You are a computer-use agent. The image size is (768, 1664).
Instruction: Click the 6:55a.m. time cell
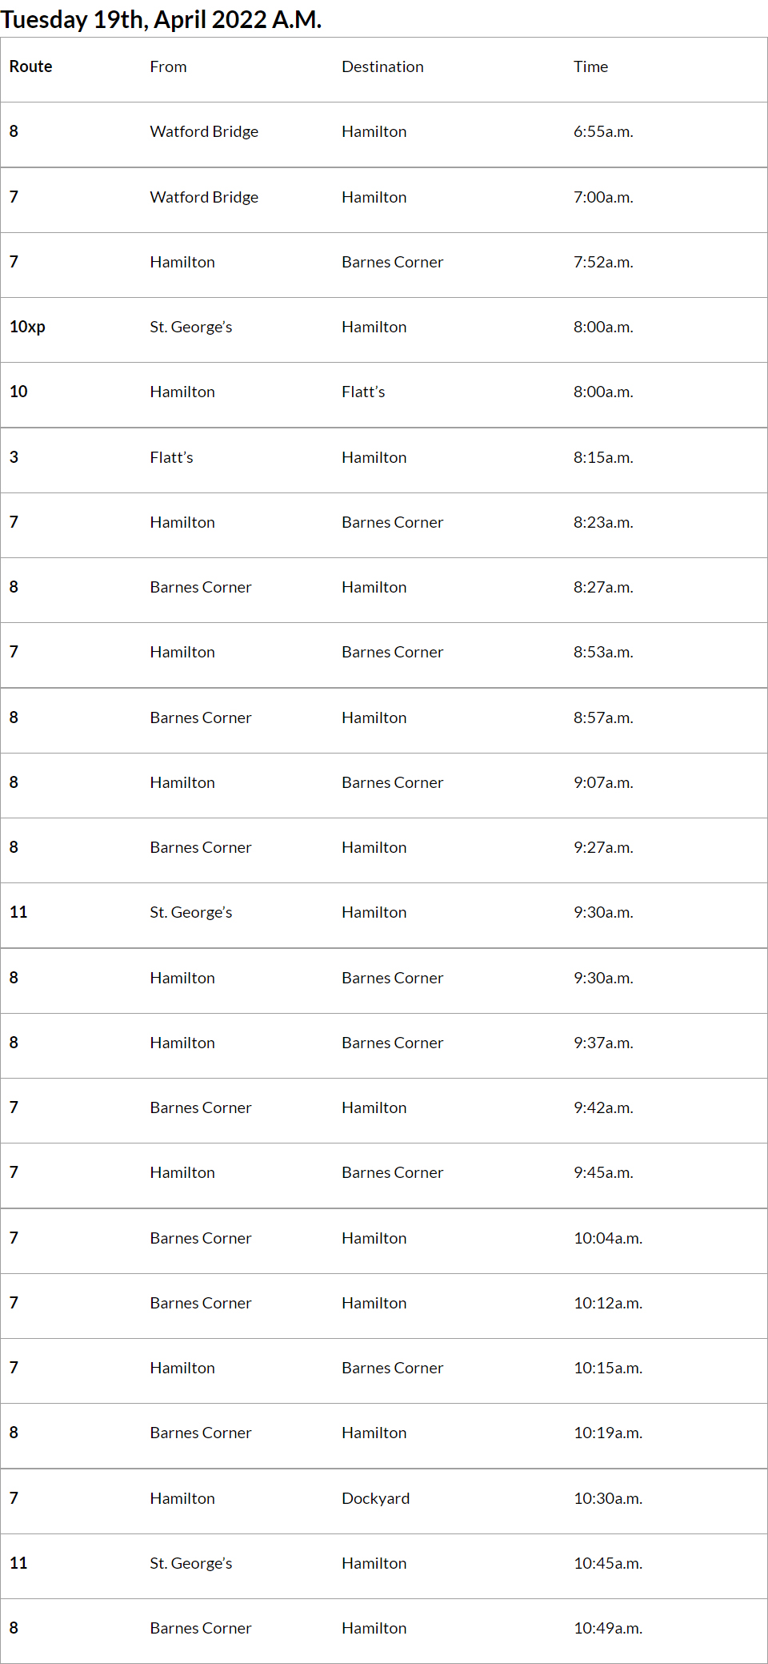[x=603, y=132]
